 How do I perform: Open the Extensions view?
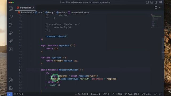pyautogui.click(x=11, y=41)
